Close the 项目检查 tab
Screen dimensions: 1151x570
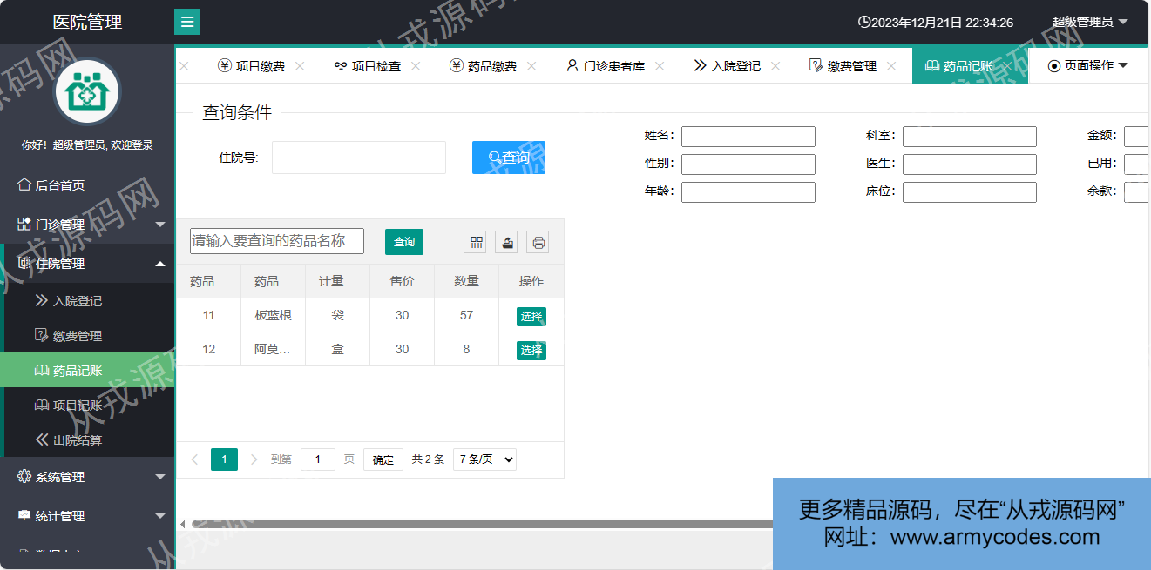416,66
